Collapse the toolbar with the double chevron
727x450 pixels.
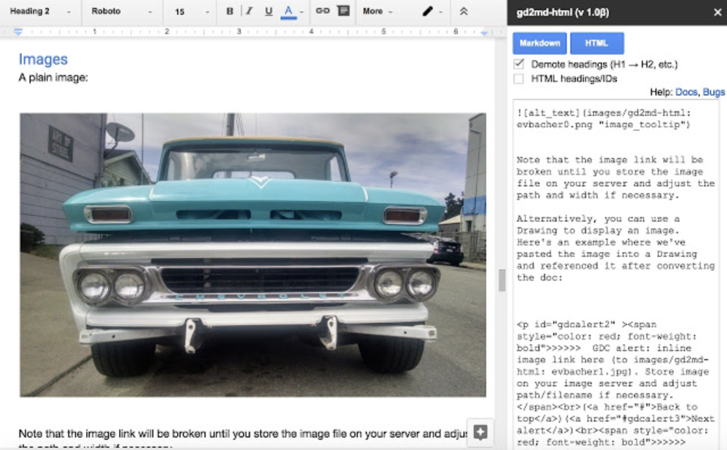pyautogui.click(x=463, y=11)
